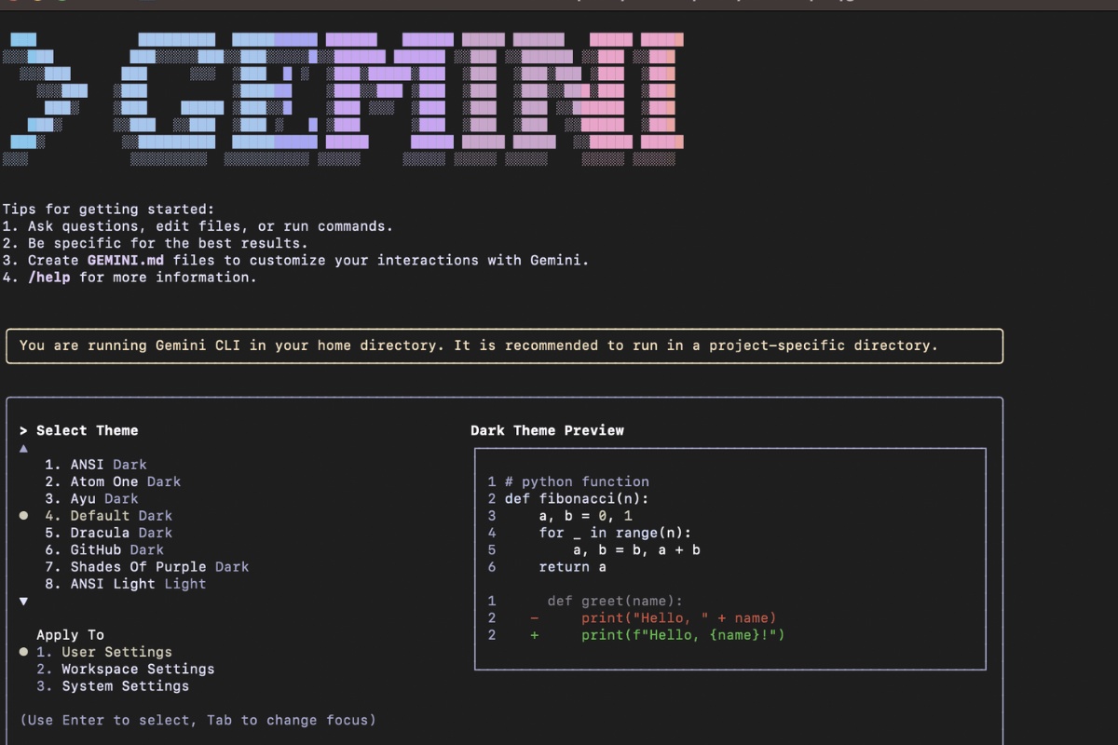Choose the ANSI Light theme
Image resolution: width=1118 pixels, height=745 pixels.
pos(126,584)
